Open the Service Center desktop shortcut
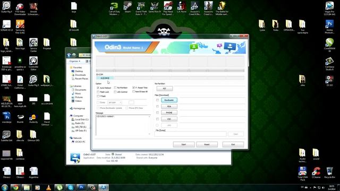Viewport: 340px width, 191px height. 33,45
